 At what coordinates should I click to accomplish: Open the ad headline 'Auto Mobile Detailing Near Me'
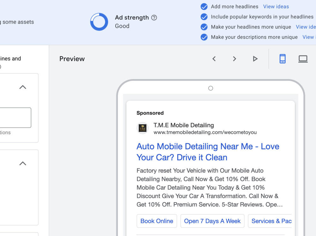point(208,152)
